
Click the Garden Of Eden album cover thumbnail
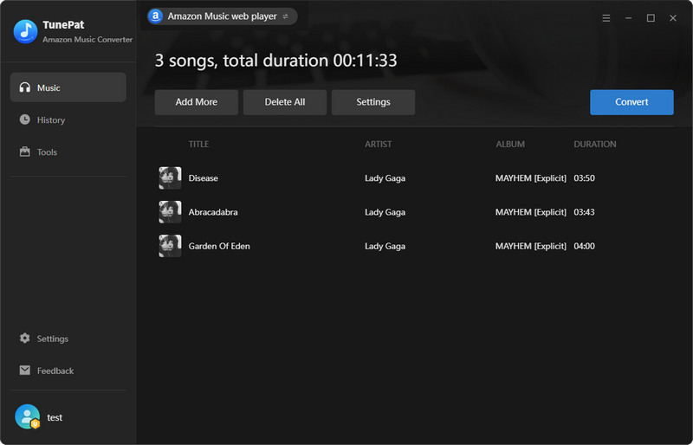click(x=170, y=246)
